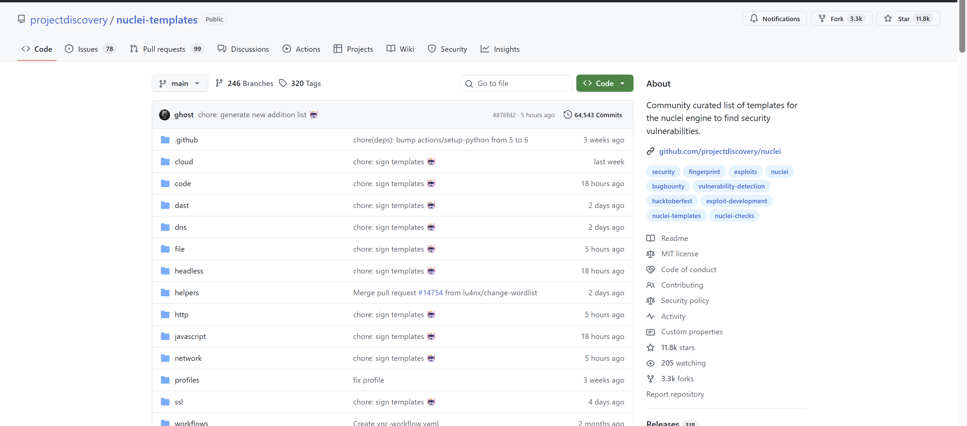
Task: Click the Readme book icon
Action: [651, 238]
